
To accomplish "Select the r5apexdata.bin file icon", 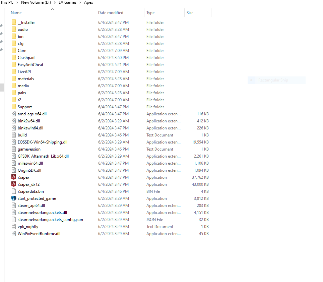I will tap(14, 191).
